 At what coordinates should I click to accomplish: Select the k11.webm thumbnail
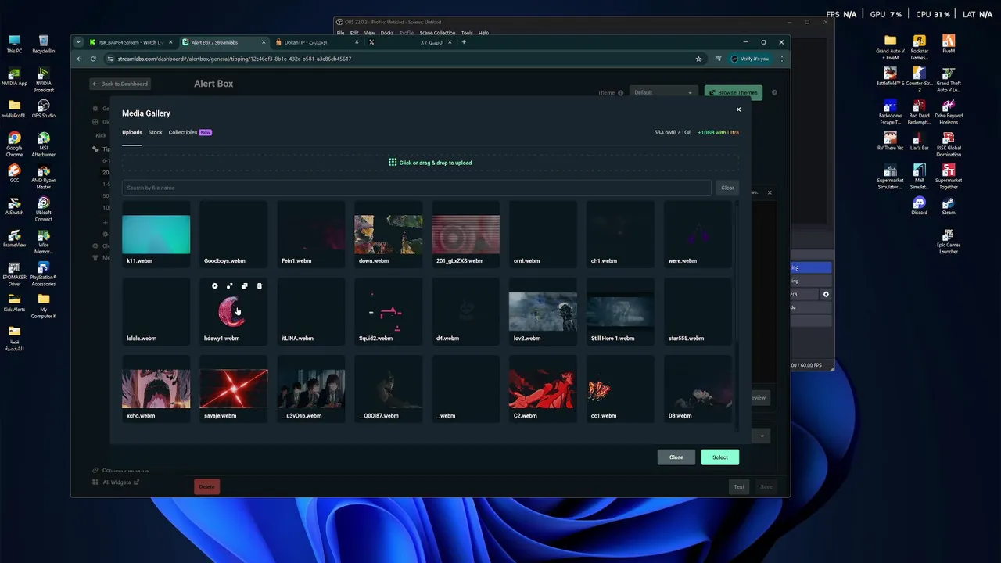(x=156, y=235)
